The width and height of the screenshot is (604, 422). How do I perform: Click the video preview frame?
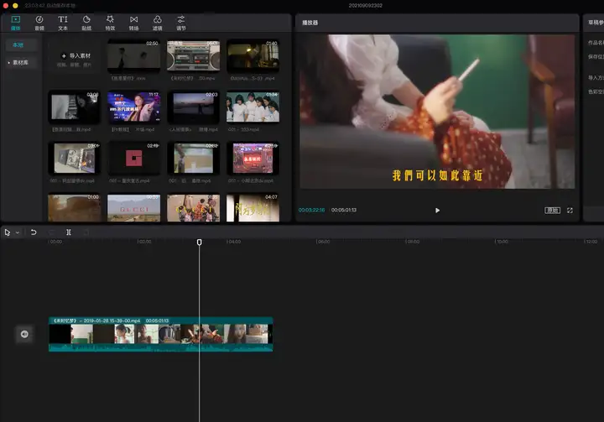(437, 112)
